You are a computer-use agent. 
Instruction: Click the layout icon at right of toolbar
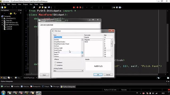(120, 7)
